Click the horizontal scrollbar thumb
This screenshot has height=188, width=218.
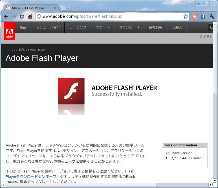coord(81,185)
